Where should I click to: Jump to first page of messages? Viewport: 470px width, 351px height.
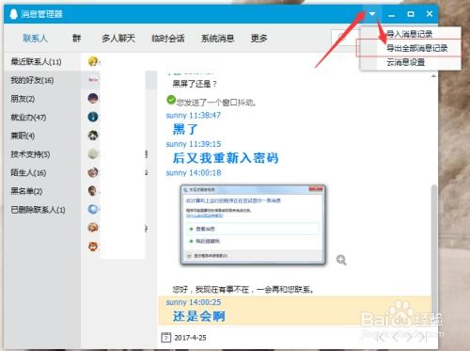coord(381,337)
